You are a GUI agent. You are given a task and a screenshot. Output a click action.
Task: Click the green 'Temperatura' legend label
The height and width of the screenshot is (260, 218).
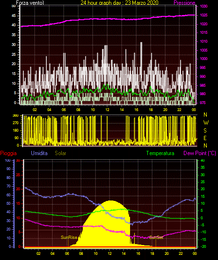pyautogui.click(x=160, y=153)
